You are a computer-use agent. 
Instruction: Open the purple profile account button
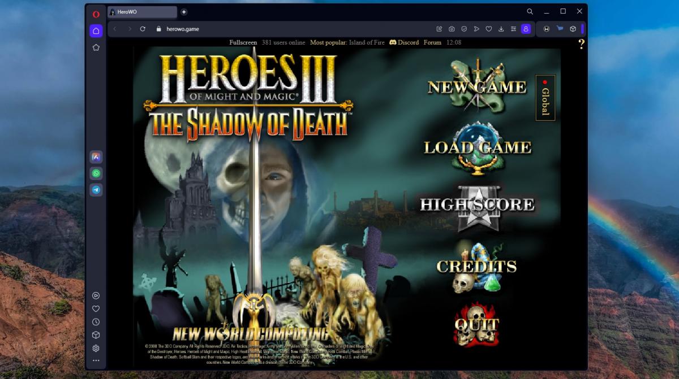(526, 29)
